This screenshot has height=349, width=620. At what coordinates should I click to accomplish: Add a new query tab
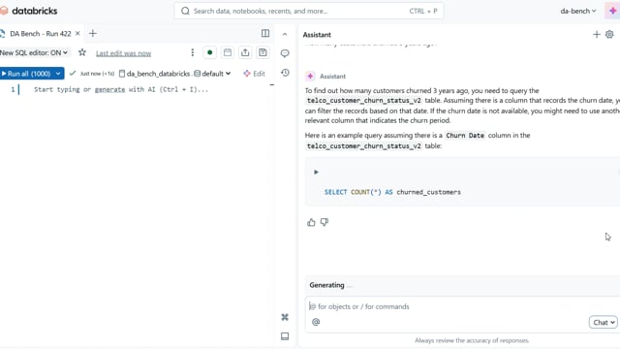[x=93, y=34]
